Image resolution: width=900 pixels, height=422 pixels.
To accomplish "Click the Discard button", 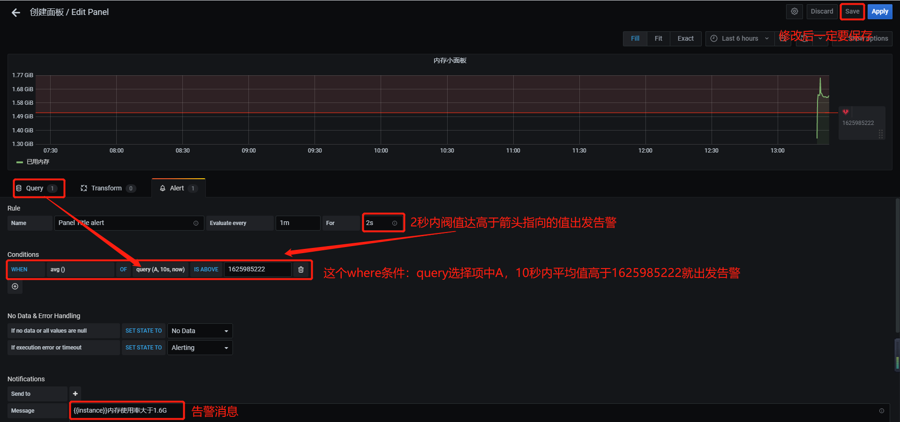I will click(x=822, y=12).
